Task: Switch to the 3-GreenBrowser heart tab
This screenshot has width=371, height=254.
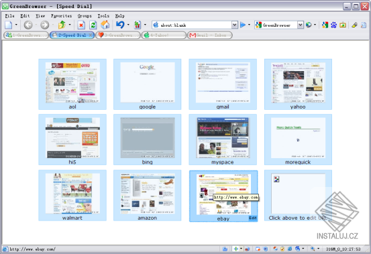Action: [x=118, y=36]
